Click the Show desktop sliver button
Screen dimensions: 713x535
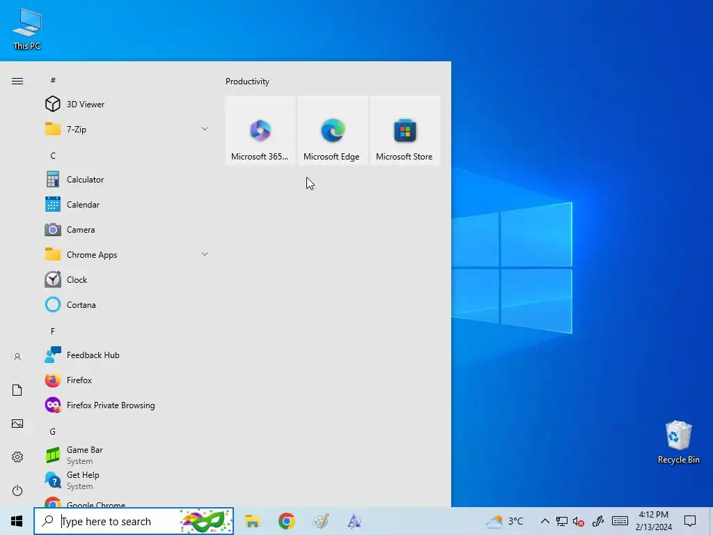click(711, 521)
